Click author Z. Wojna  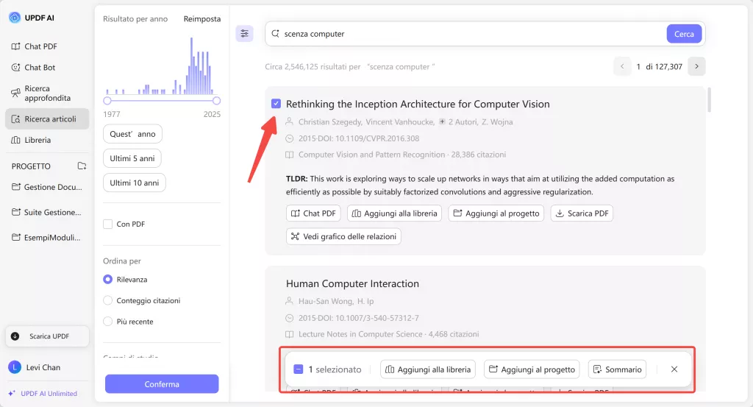(x=497, y=122)
